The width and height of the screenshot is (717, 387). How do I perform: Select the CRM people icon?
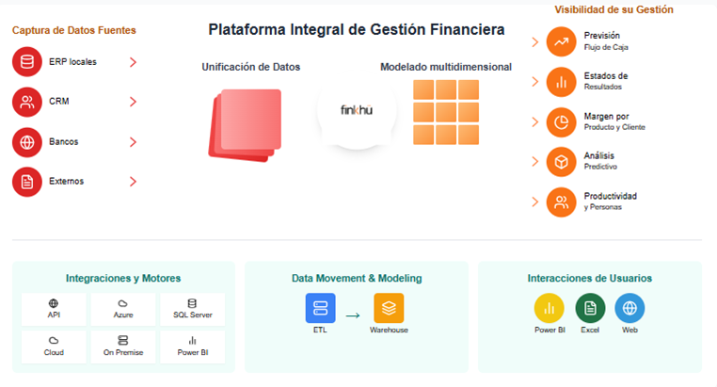pos(27,102)
